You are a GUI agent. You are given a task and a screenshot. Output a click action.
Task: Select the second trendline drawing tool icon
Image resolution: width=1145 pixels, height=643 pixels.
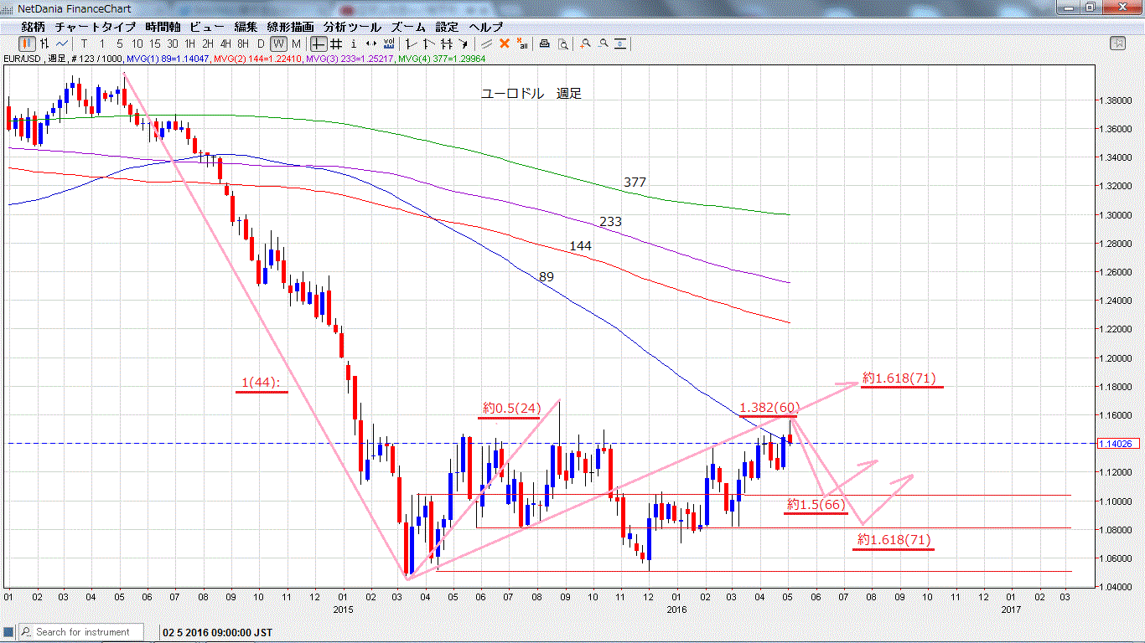428,43
